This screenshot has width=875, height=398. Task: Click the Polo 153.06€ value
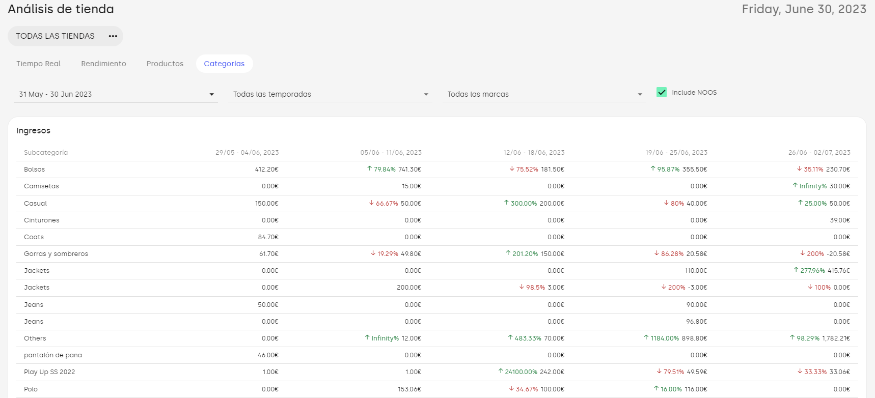409,389
